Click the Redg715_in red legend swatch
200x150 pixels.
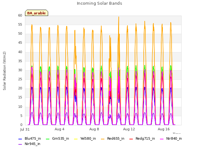[131, 139]
